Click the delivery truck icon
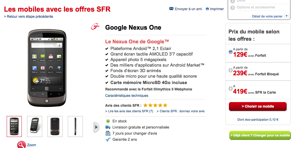This screenshot has height=148, width=301. click(x=108, y=127)
